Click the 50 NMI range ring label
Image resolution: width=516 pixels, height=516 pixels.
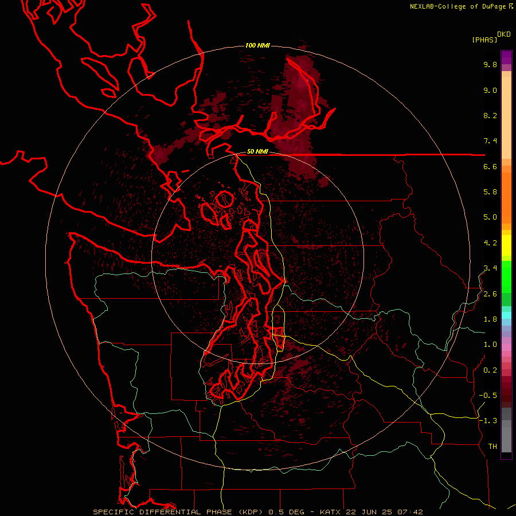[257, 151]
